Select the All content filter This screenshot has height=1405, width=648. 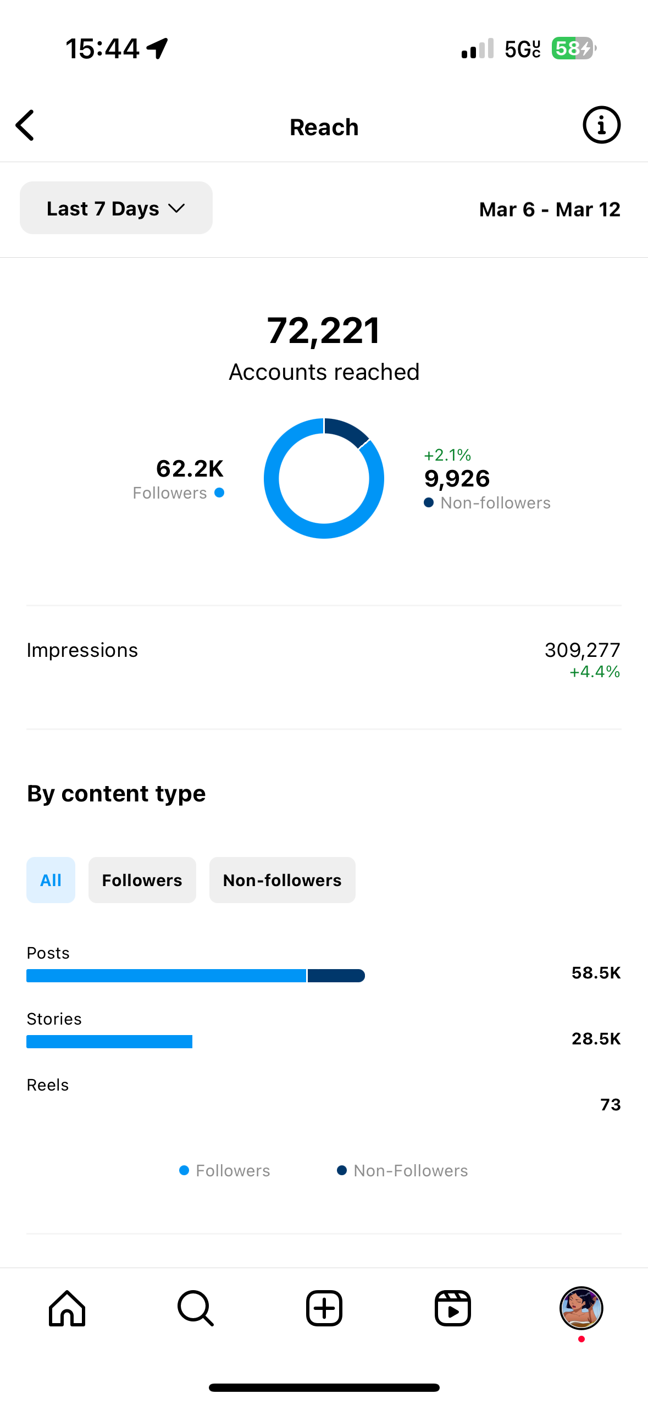click(51, 880)
